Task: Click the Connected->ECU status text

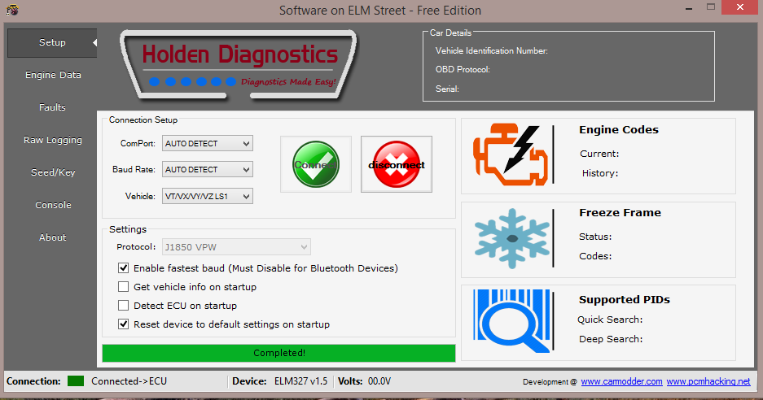Action: (129, 381)
